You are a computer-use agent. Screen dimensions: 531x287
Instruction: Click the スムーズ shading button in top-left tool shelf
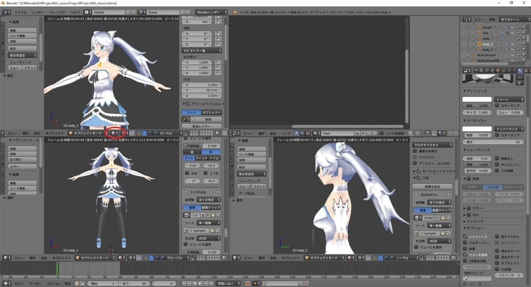[x=15, y=68]
